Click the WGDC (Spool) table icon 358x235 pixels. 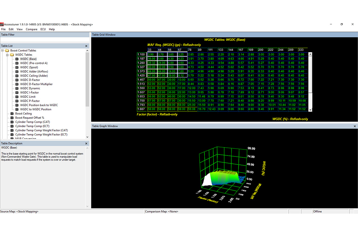tap(17, 68)
